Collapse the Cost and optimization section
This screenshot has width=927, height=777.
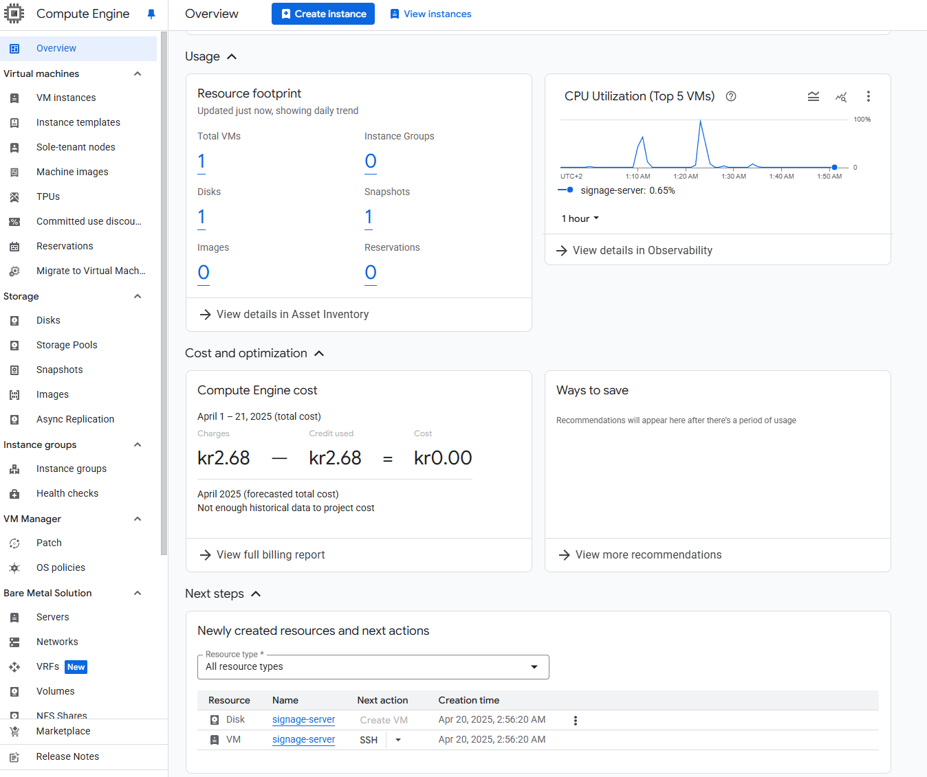319,353
